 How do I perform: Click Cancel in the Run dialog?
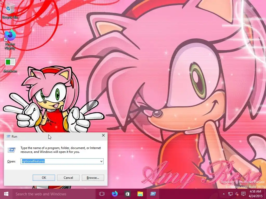(68, 178)
